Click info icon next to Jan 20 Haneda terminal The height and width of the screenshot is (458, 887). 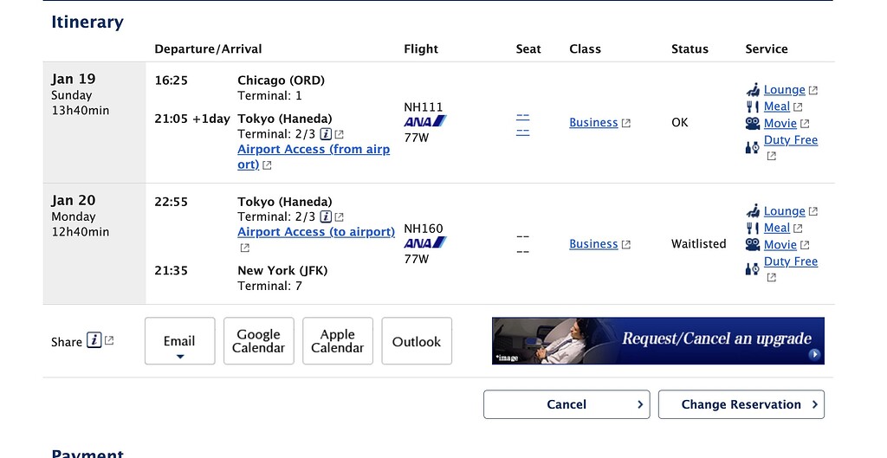pos(326,216)
